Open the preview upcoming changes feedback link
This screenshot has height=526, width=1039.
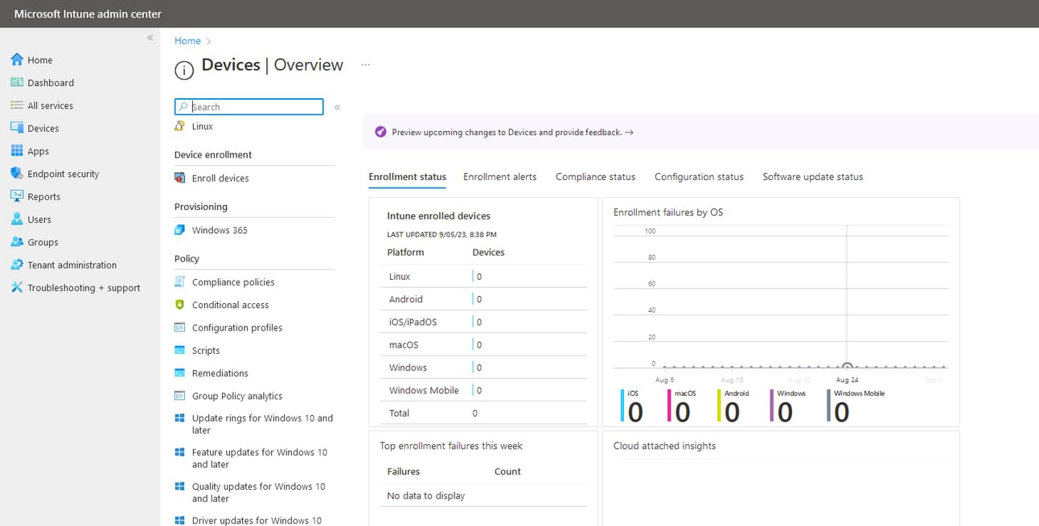tap(512, 132)
